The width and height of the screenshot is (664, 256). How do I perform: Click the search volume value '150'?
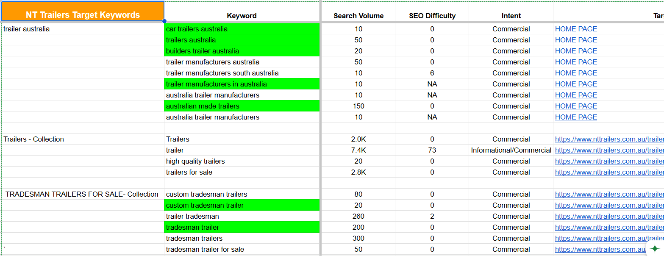(x=358, y=106)
